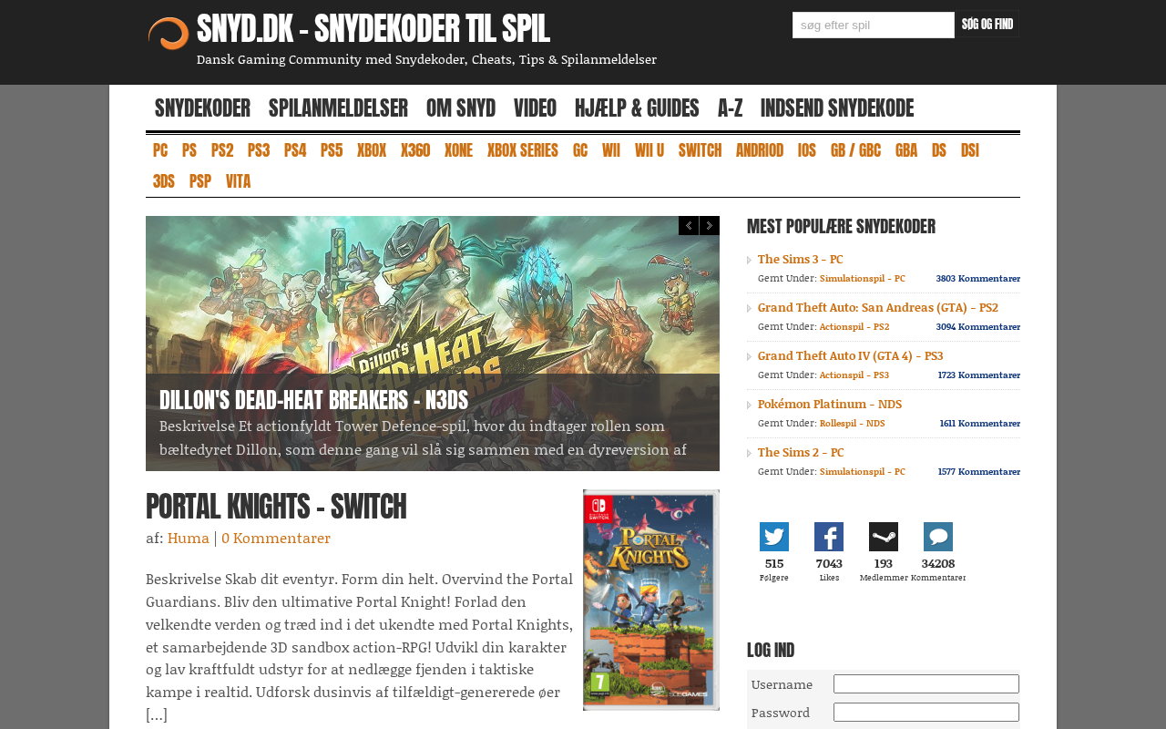Select the PS4 platform tab

tap(295, 150)
